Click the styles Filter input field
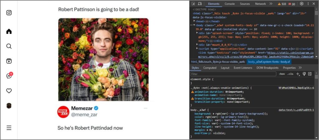Screen dimensions: 319x140 (233, 74)
